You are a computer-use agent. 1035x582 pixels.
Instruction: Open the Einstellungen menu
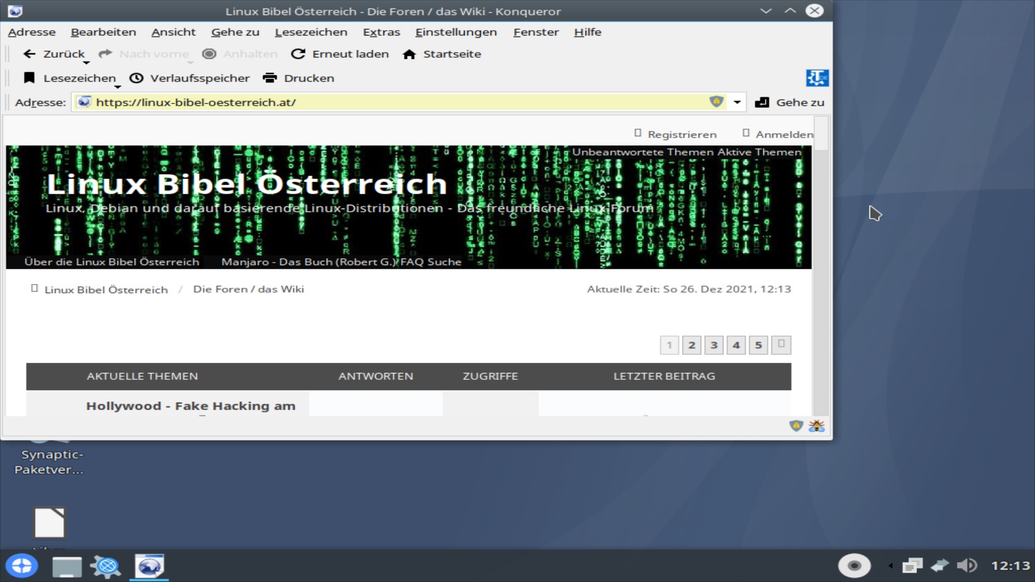[456, 32]
